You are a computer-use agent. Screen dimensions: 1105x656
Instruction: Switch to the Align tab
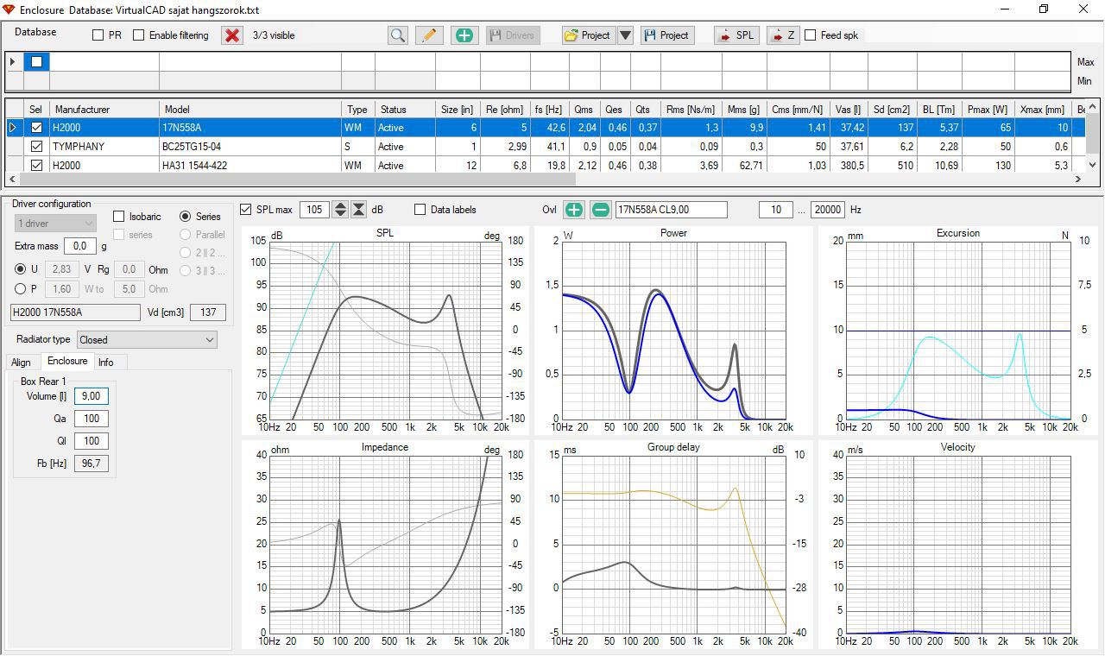coord(21,363)
